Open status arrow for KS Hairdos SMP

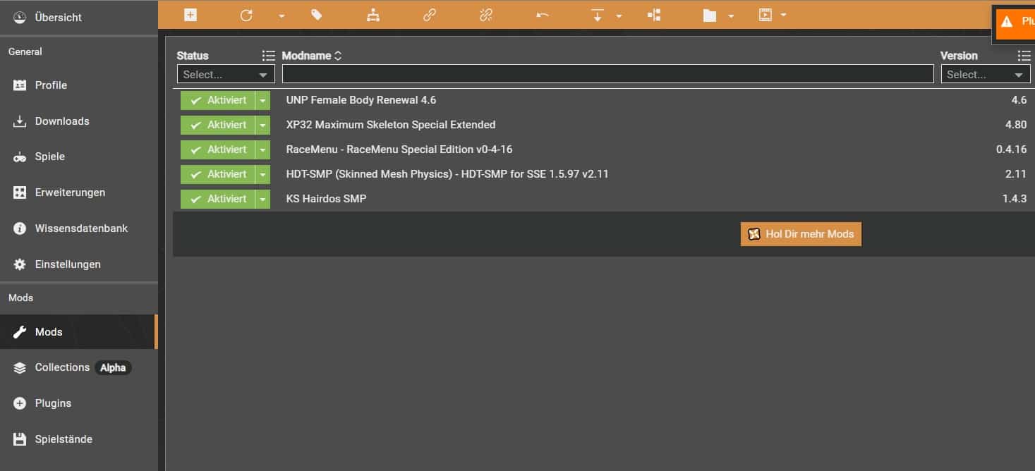click(x=262, y=199)
